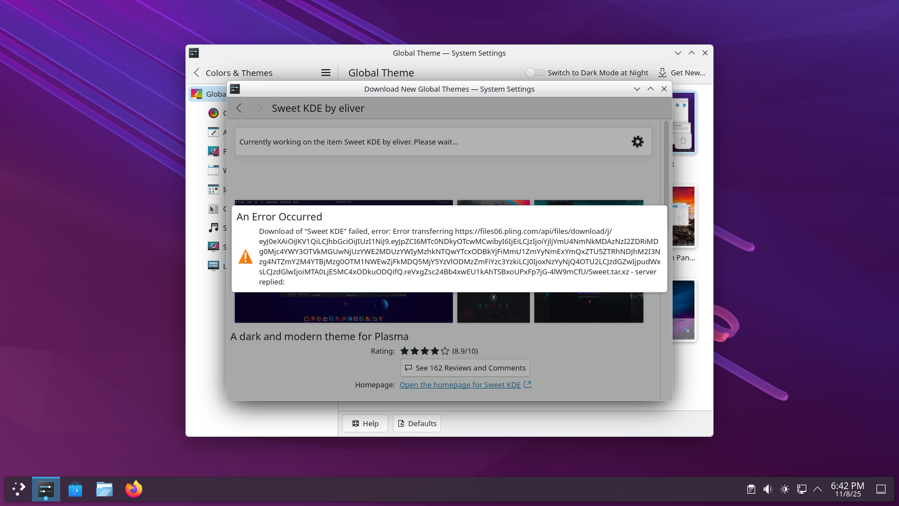Open the hamburger menu in System Settings
The height and width of the screenshot is (506, 899).
[x=326, y=73]
